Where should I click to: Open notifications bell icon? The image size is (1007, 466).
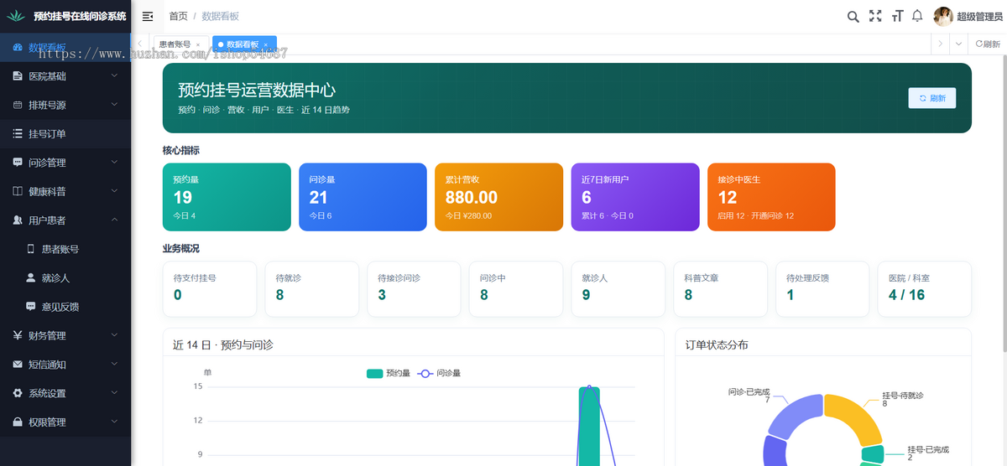coord(917,16)
